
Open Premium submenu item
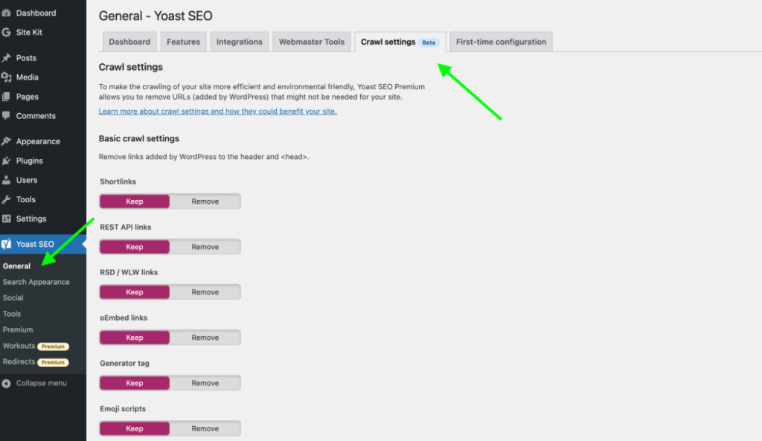click(x=18, y=329)
